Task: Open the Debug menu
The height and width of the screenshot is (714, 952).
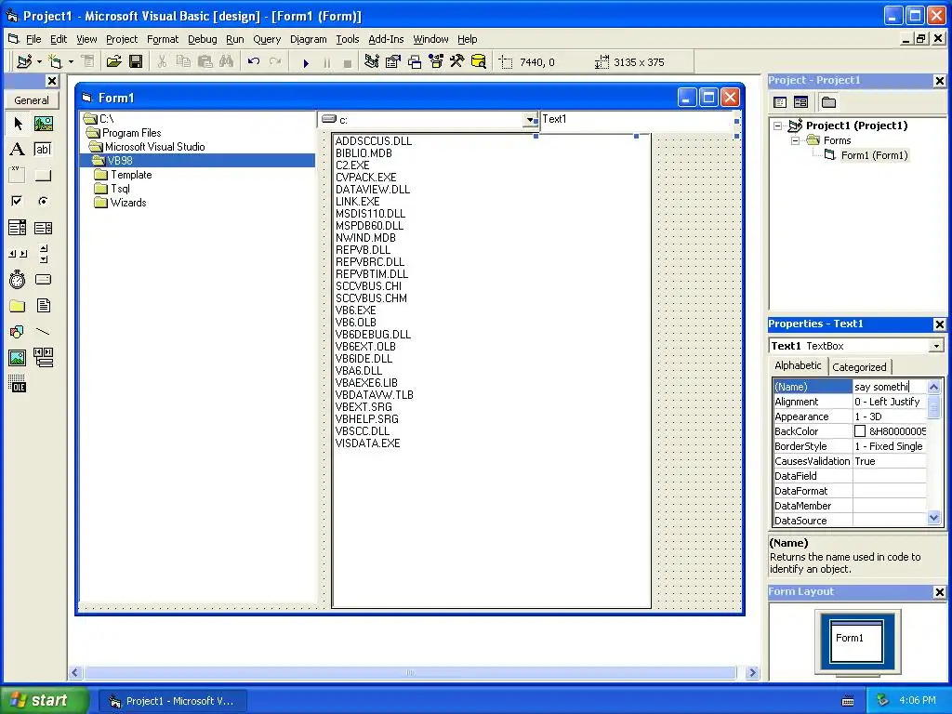Action: tap(202, 39)
